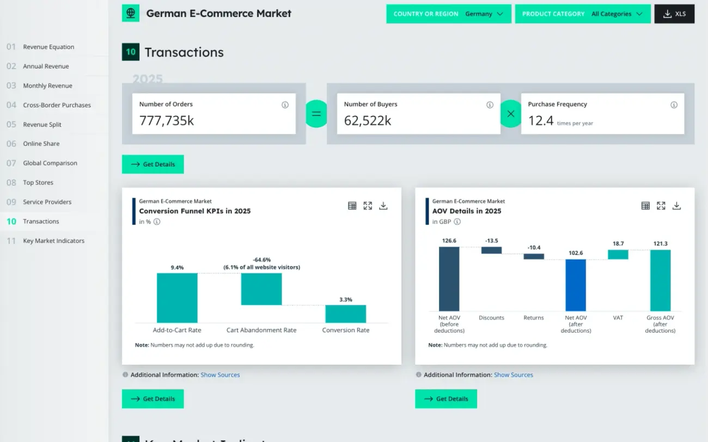Open the Country or Region dropdown
Screen dimensions: 708x442
(449, 14)
